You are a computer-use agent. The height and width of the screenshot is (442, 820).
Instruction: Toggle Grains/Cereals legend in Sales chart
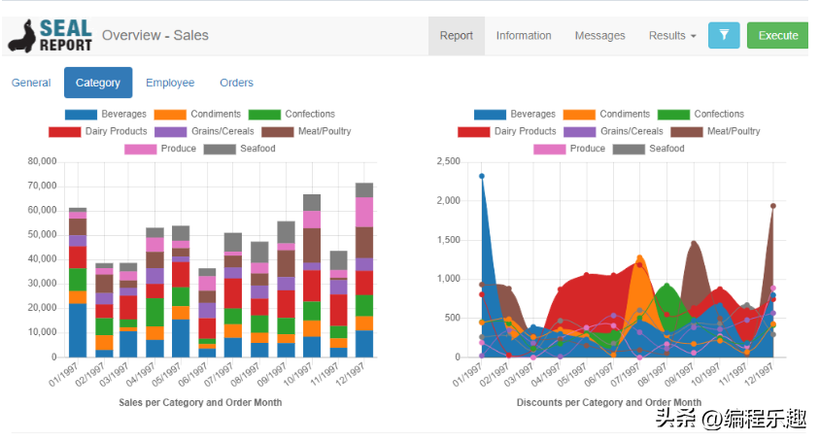point(204,131)
